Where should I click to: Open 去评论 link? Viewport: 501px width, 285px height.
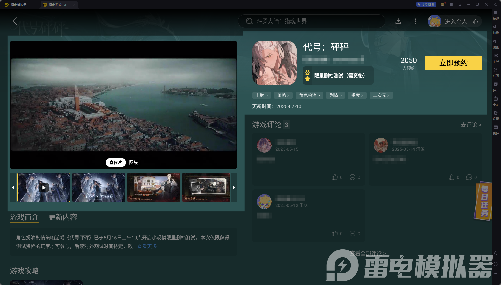coord(471,125)
